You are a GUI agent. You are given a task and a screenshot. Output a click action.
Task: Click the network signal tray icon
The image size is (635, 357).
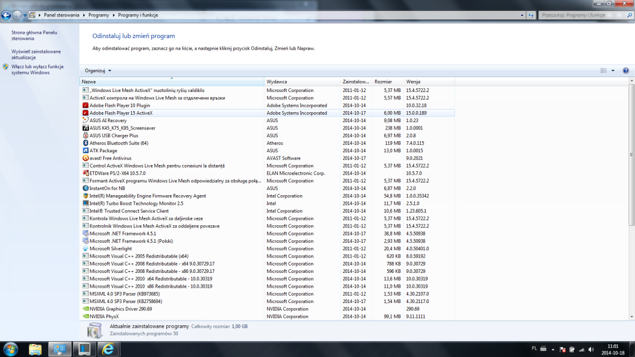[x=582, y=350]
